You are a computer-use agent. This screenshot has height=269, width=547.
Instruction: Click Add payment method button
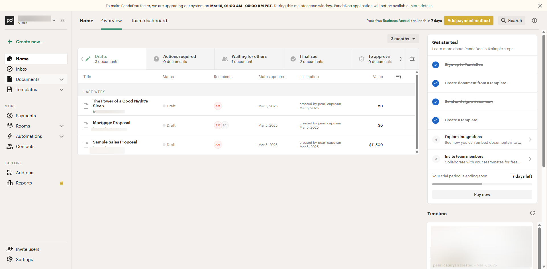[x=469, y=20]
